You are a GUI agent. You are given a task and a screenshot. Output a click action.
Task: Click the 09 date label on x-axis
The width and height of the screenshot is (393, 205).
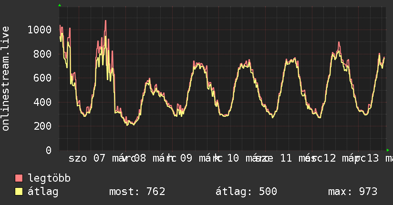pos(186,158)
